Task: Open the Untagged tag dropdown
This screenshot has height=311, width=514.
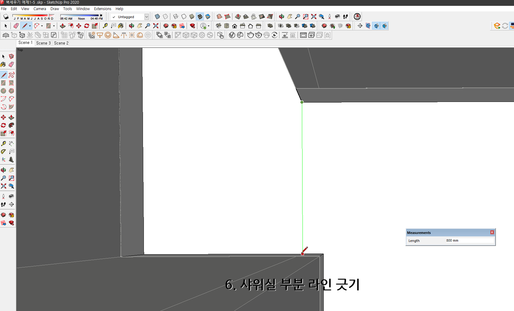Action: (x=147, y=17)
